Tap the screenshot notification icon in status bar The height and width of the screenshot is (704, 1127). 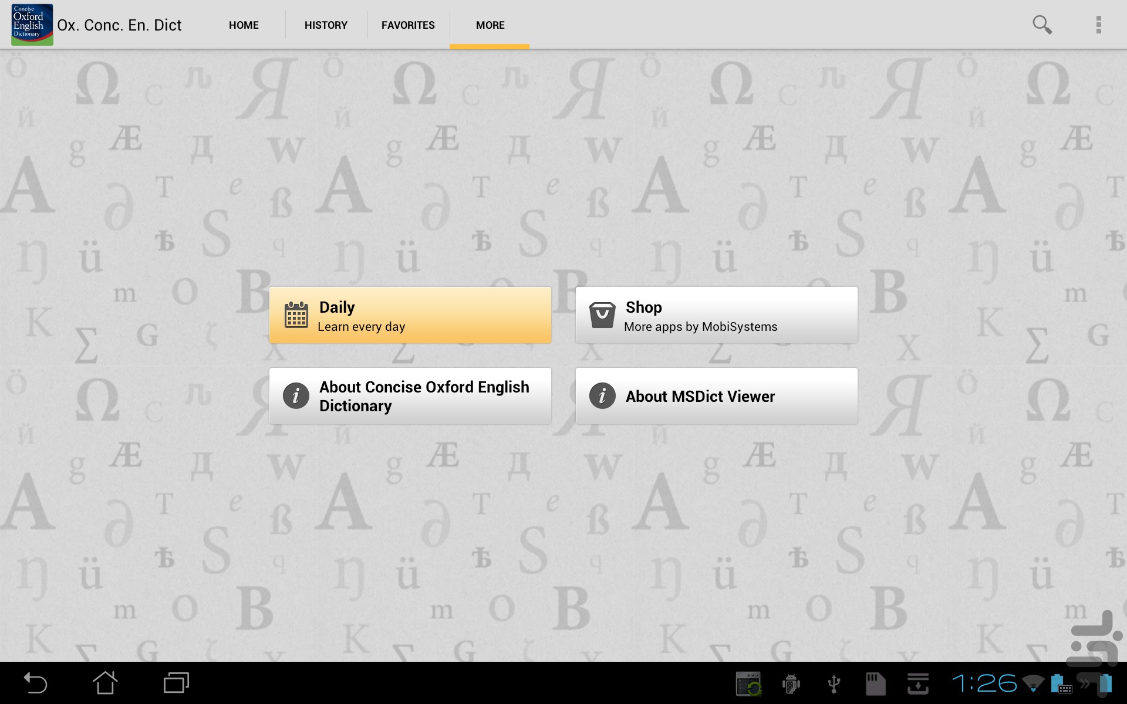(748, 683)
